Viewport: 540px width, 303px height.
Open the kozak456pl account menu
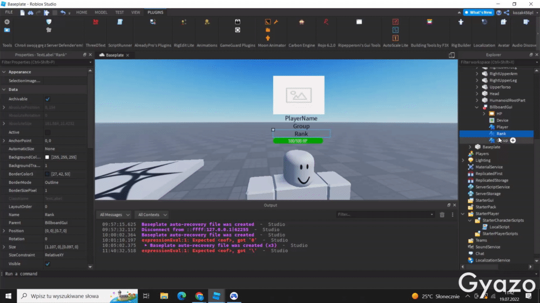click(x=524, y=12)
